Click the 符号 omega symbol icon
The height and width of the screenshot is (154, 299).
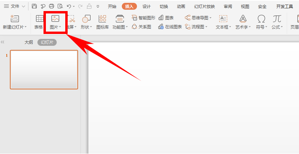pyautogui.click(x=261, y=19)
